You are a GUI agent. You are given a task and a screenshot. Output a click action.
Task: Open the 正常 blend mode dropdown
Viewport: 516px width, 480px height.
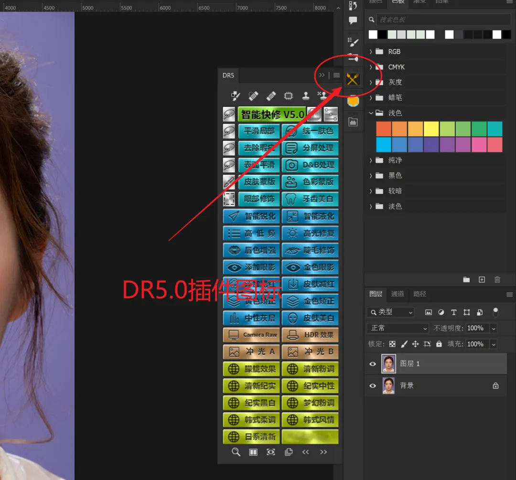click(x=398, y=328)
